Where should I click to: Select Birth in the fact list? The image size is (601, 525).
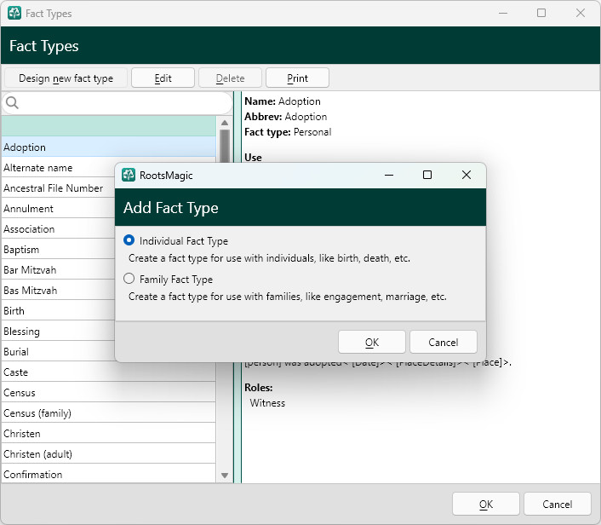pos(58,311)
